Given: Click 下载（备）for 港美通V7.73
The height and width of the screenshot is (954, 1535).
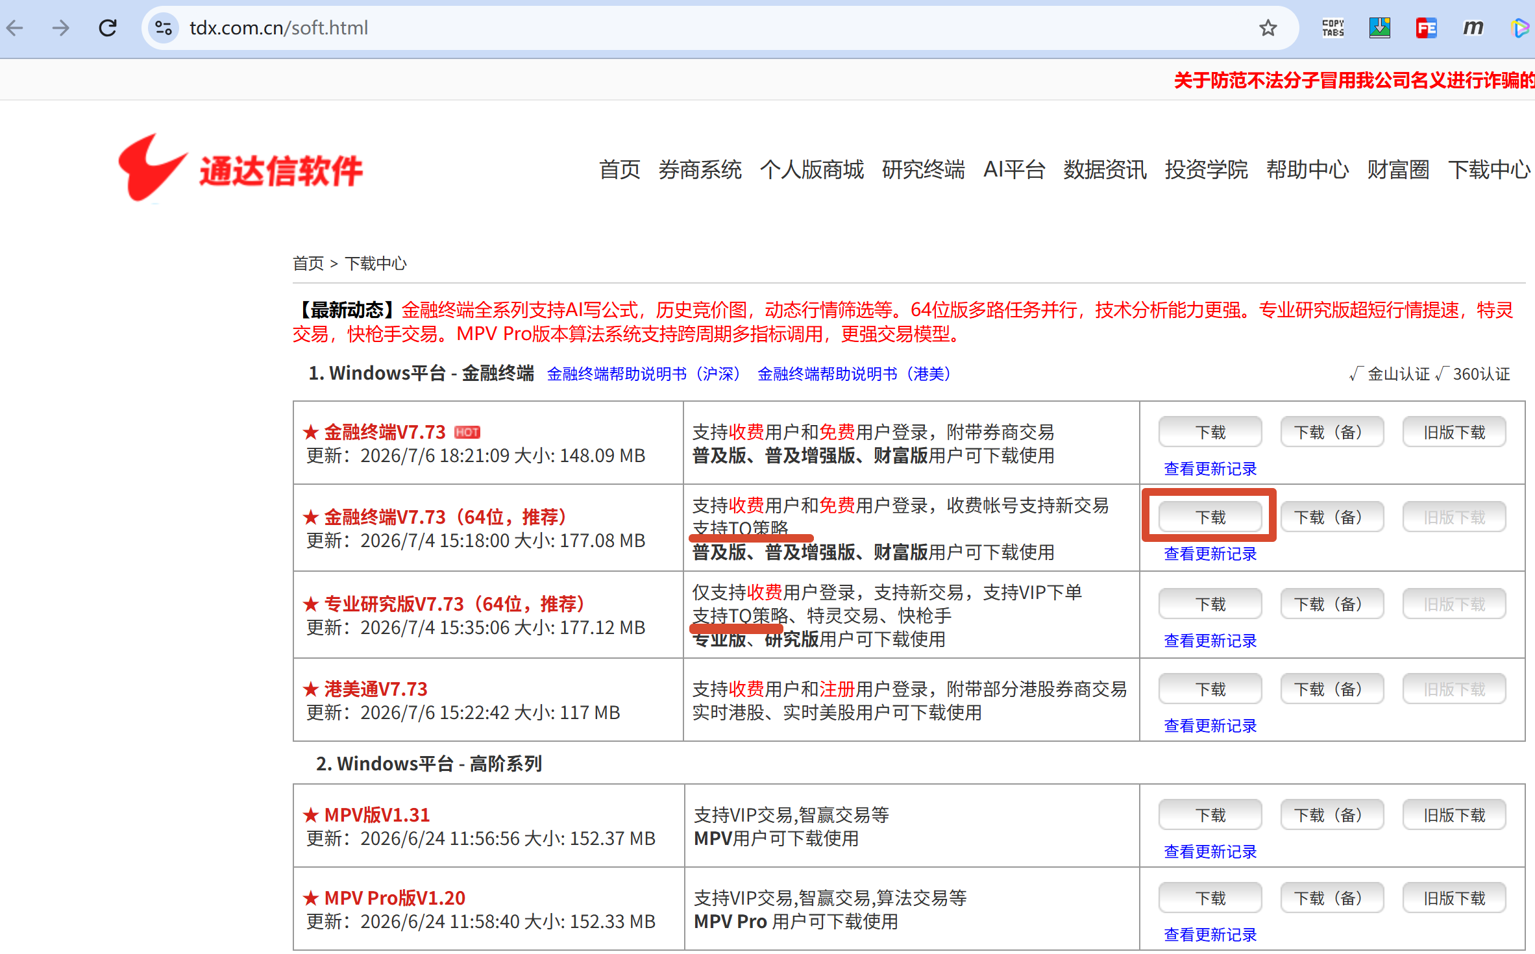Looking at the screenshot, I should pyautogui.click(x=1332, y=689).
